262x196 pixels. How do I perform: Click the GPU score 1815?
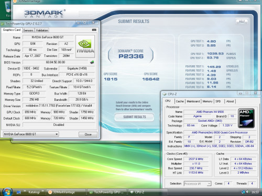click(x=111, y=79)
